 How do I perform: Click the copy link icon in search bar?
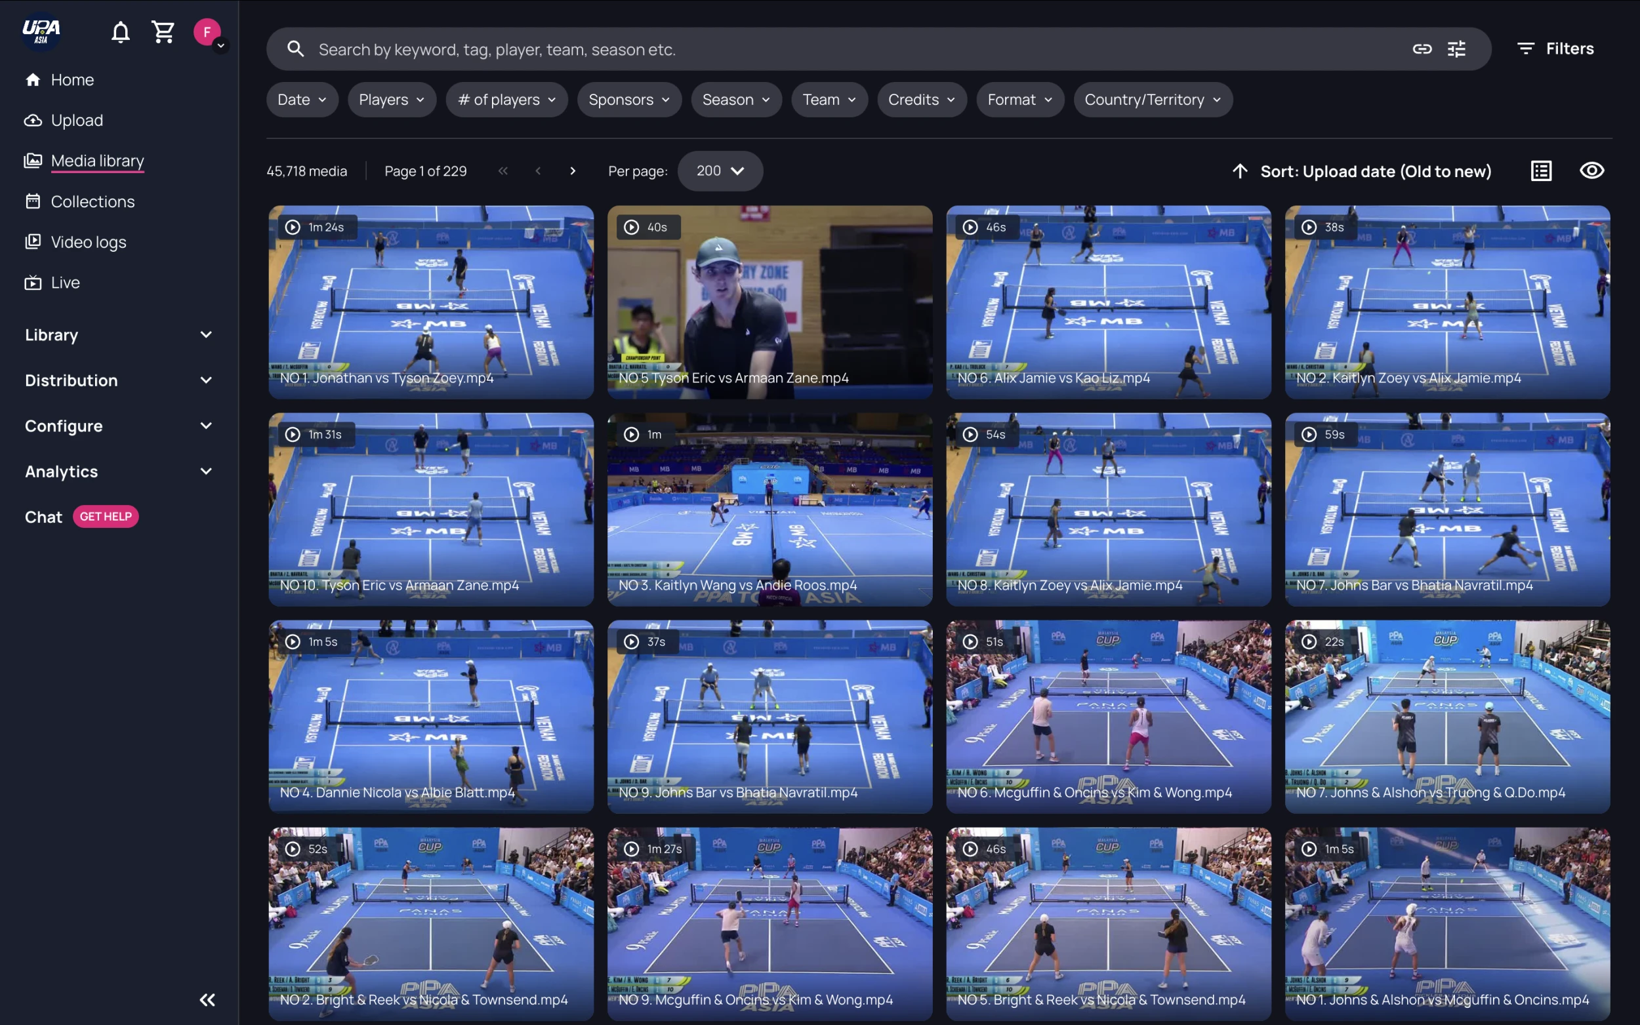[1422, 49]
